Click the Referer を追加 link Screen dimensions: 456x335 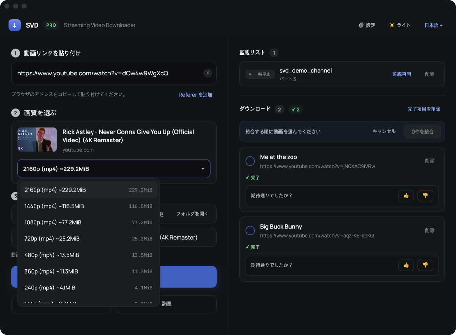195,95
